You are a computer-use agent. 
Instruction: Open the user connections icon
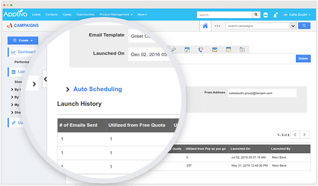coord(275,15)
